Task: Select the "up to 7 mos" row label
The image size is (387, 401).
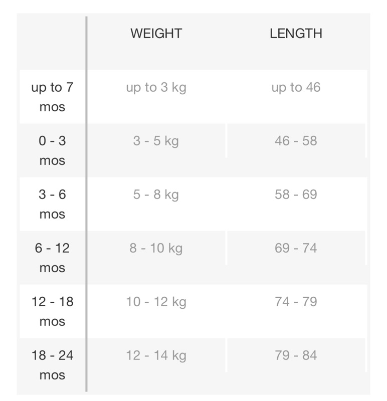Action: tap(52, 97)
